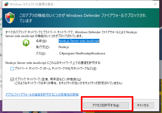
Task: Click the blue banner heading about blocked features
Action: [x=83, y=18]
